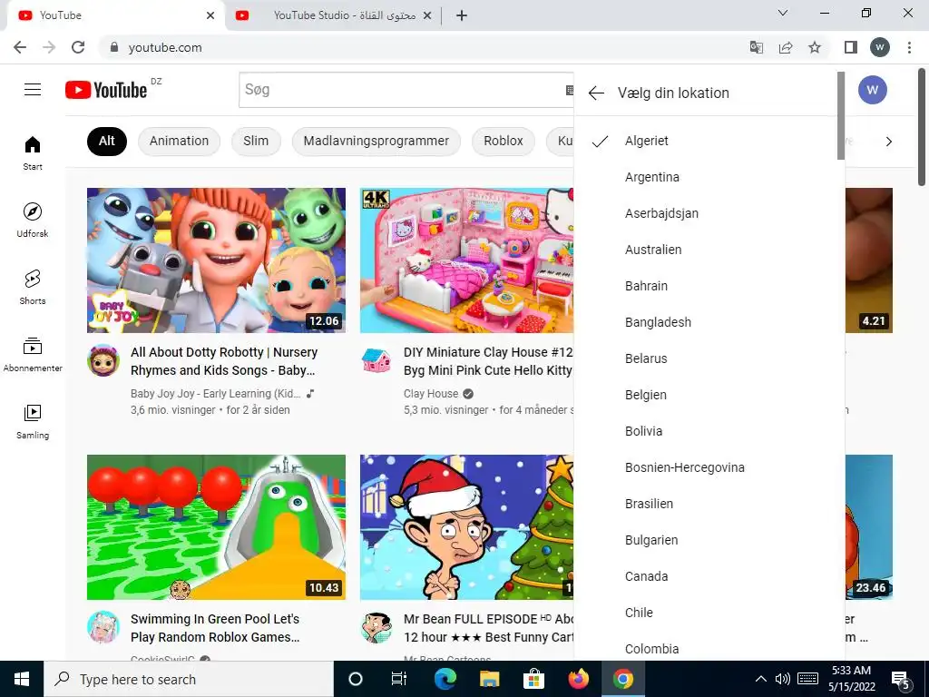
Task: Click the YouTube logo
Action: pos(106,90)
